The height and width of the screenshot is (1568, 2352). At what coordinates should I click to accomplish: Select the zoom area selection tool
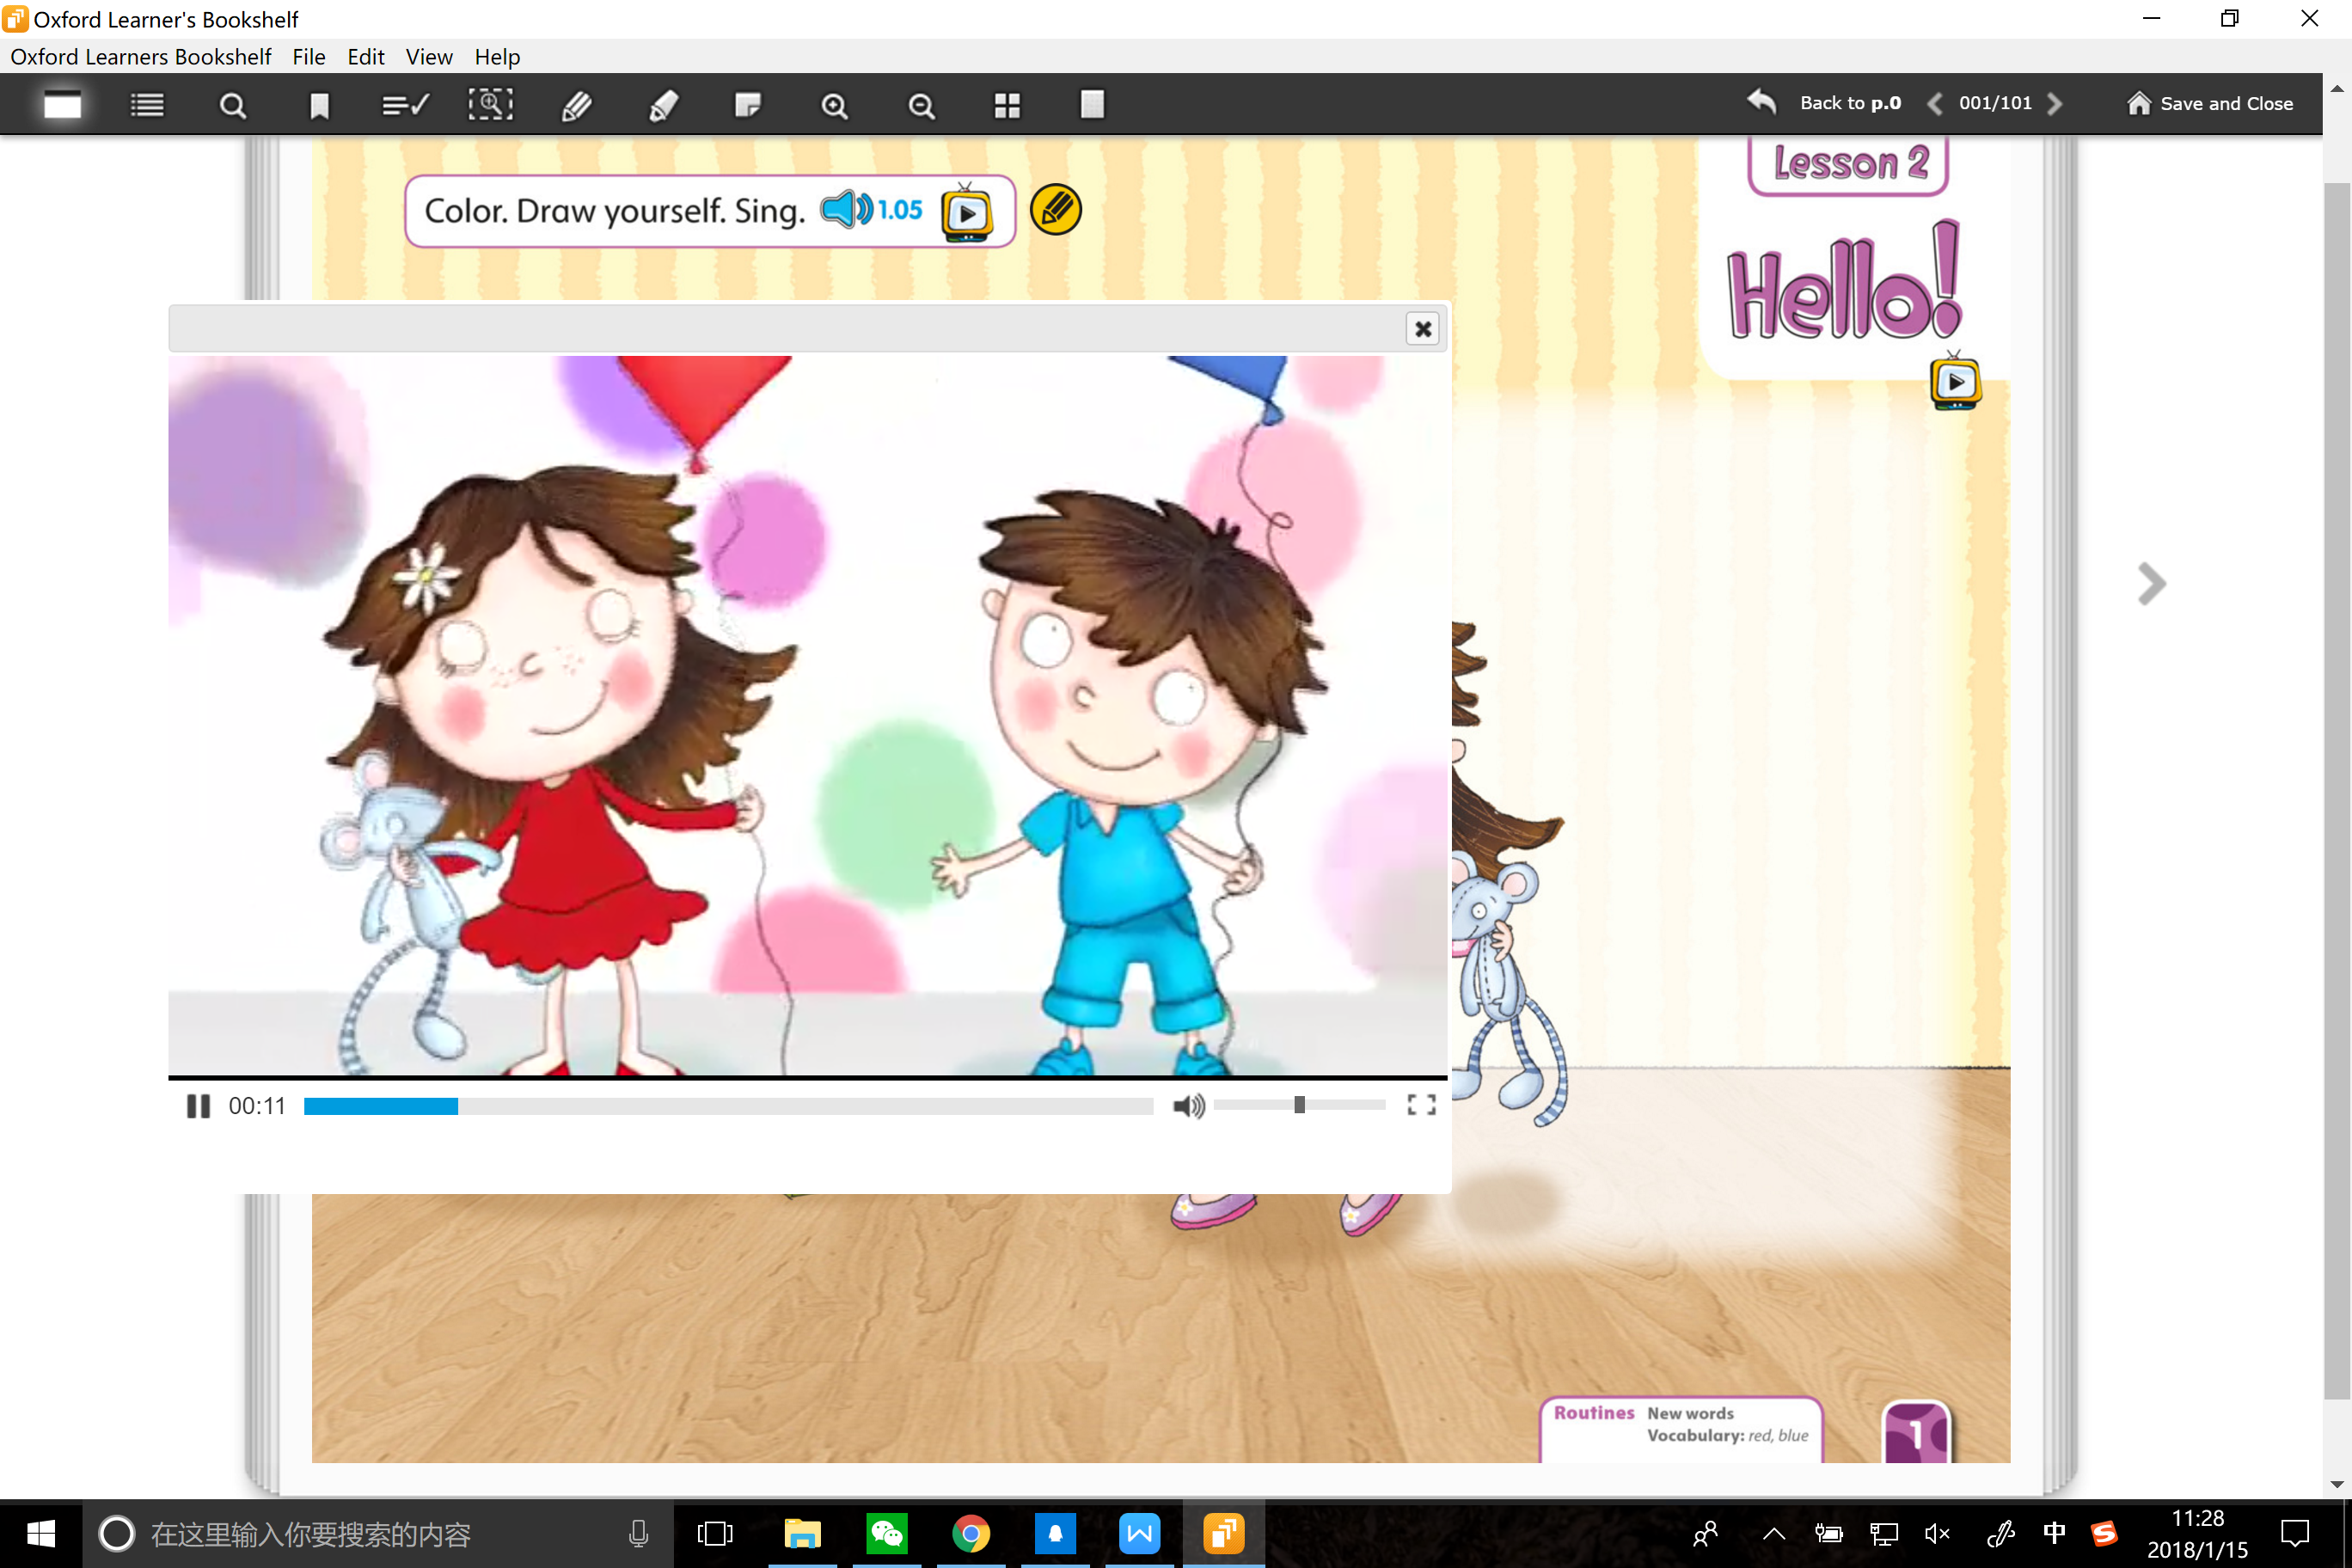pyautogui.click(x=490, y=104)
